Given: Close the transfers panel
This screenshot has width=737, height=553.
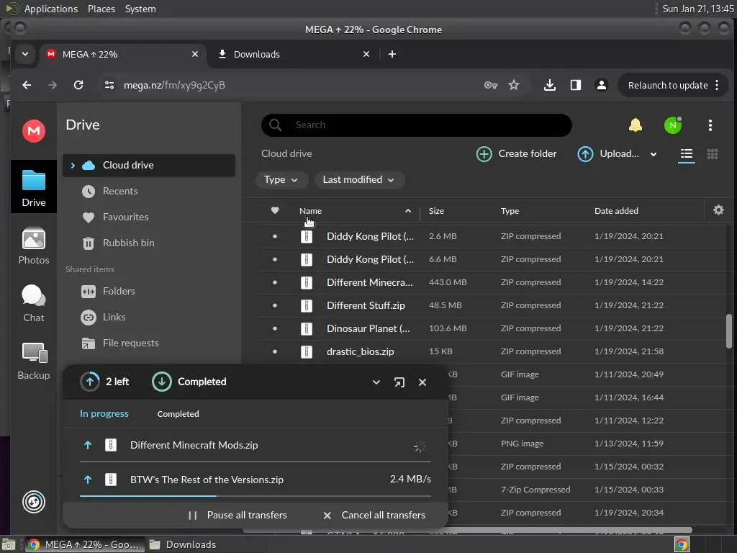Looking at the screenshot, I should click(x=422, y=382).
